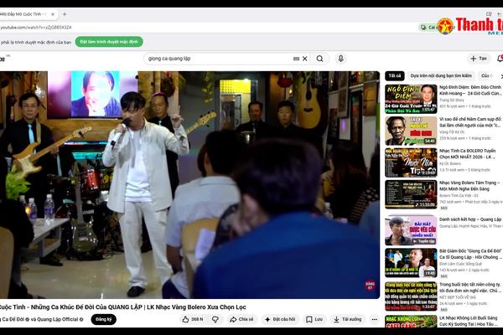Open the Ngô Đình Diệm video thumbnail
Image resolution: width=503 pixels, height=335 pixels.
(411, 99)
